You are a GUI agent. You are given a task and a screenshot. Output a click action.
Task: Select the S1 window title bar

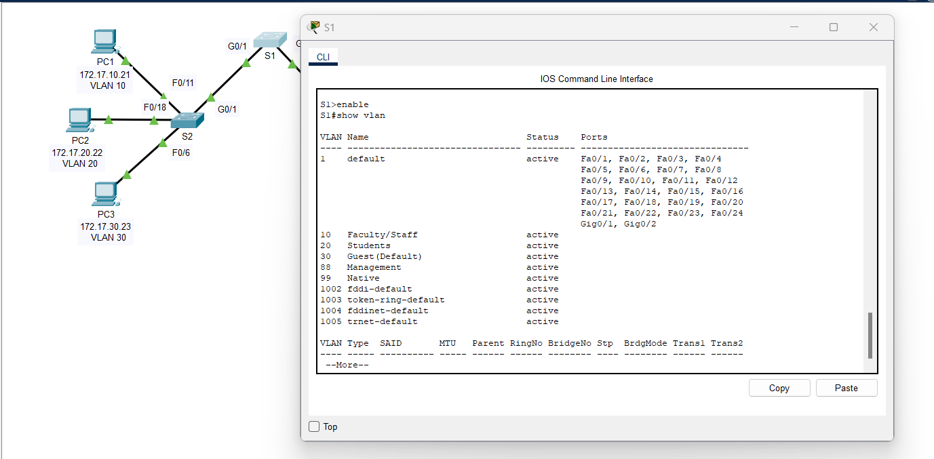(543, 27)
